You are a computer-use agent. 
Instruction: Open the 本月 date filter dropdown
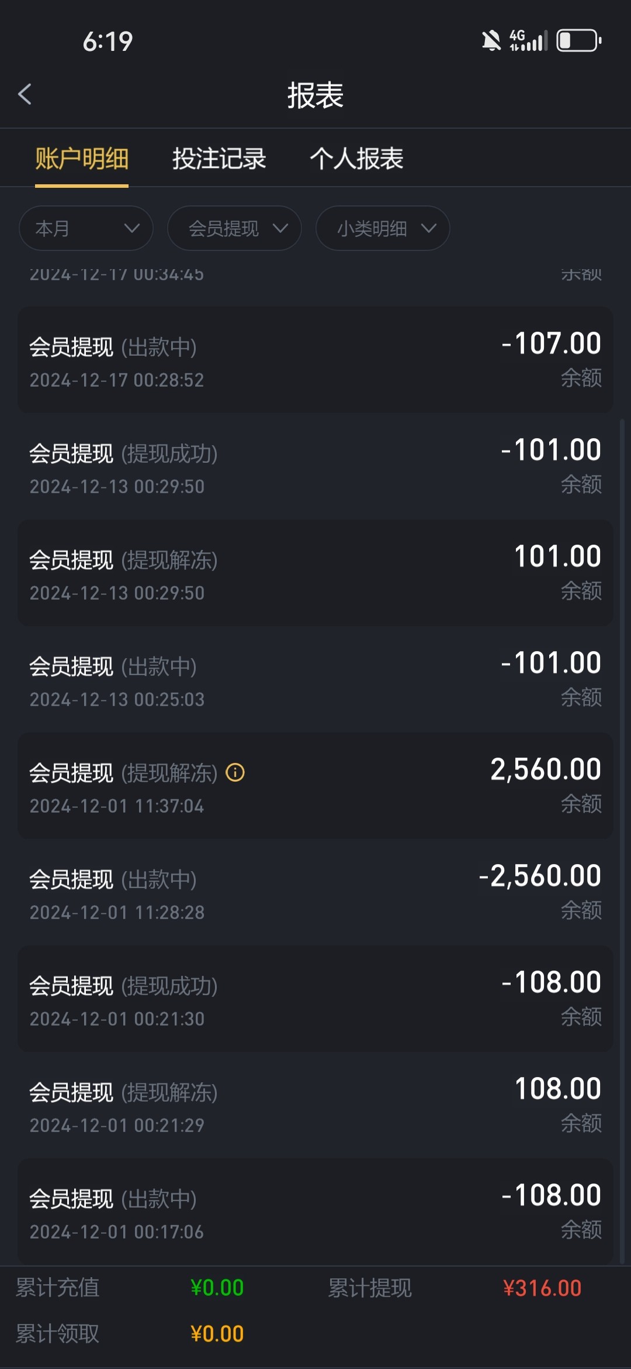(86, 228)
